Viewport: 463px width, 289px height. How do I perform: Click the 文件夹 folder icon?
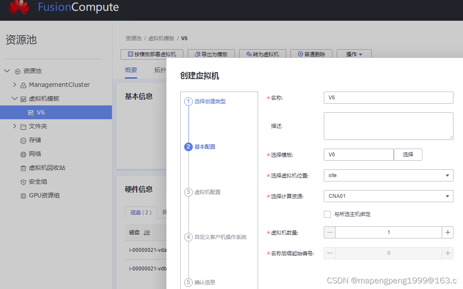[23, 127]
